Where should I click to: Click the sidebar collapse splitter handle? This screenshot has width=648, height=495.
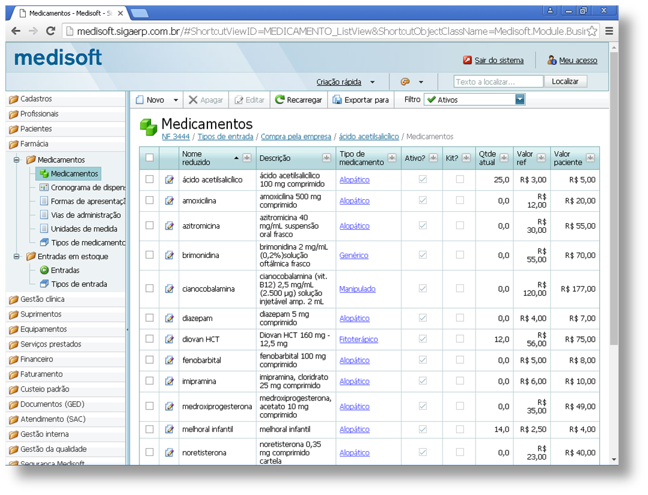coord(127,330)
